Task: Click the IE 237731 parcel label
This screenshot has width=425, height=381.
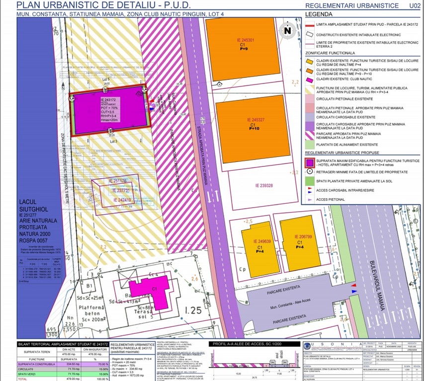Action: pos(121,191)
